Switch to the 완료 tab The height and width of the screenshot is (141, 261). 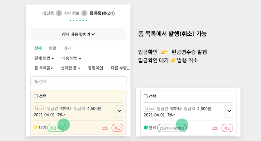pos(53,48)
